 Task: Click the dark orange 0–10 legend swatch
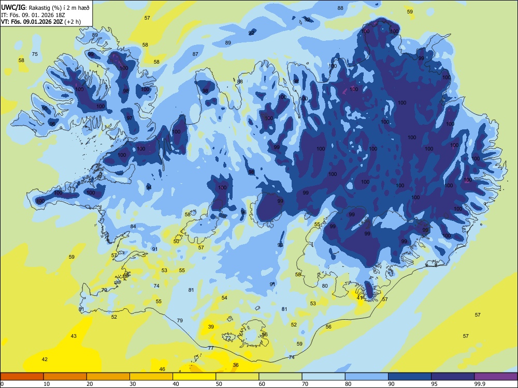pyautogui.click(x=22, y=377)
